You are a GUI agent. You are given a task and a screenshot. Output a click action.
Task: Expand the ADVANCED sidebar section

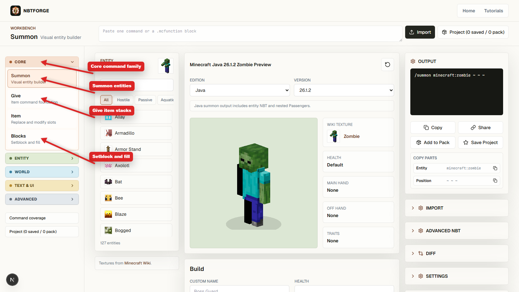[x=42, y=199]
